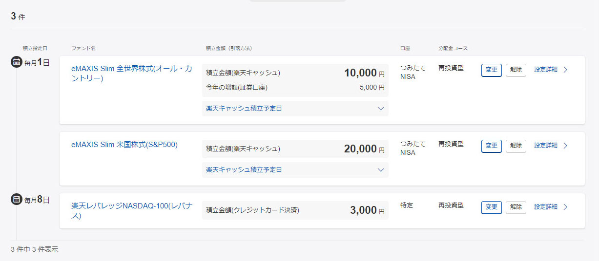Screen dimensions: 599x261
Task: Open 設定詳細 for the S&P500 fund
Action: click(546, 146)
